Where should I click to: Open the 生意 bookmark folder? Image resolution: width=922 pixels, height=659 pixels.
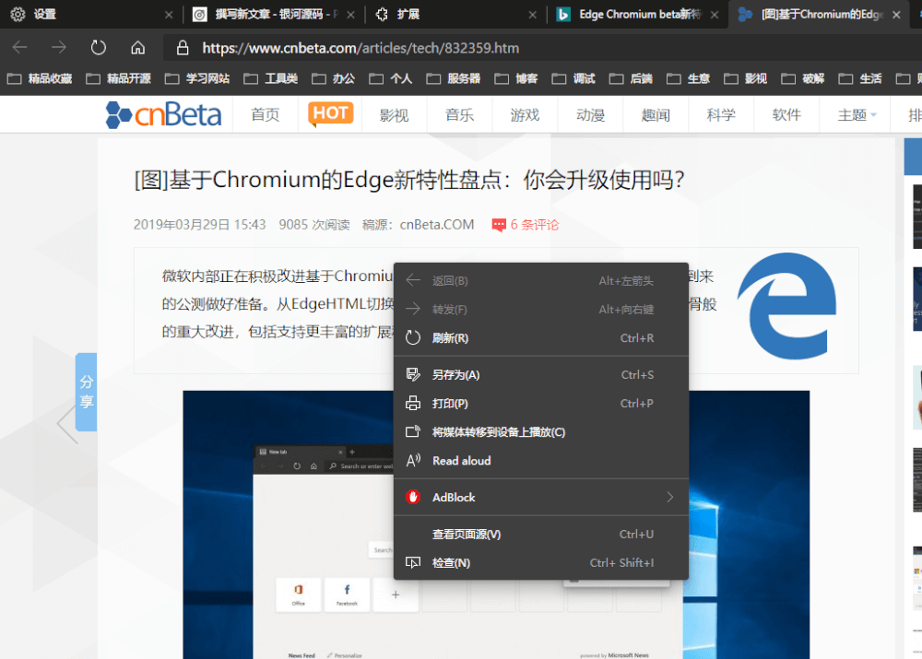pyautogui.click(x=689, y=78)
